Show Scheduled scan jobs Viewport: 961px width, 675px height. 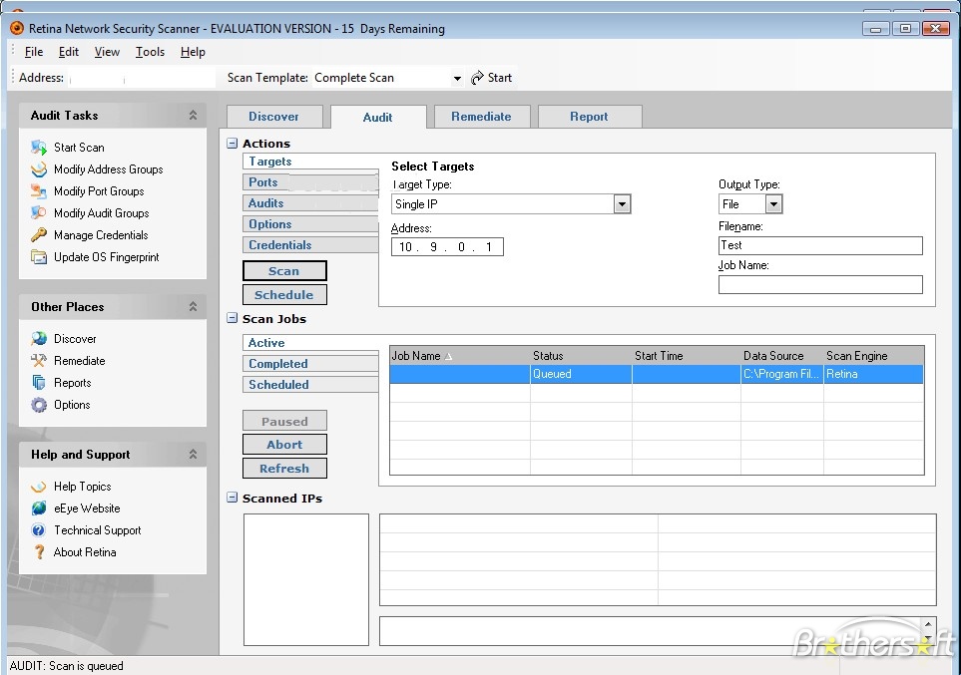[310, 385]
